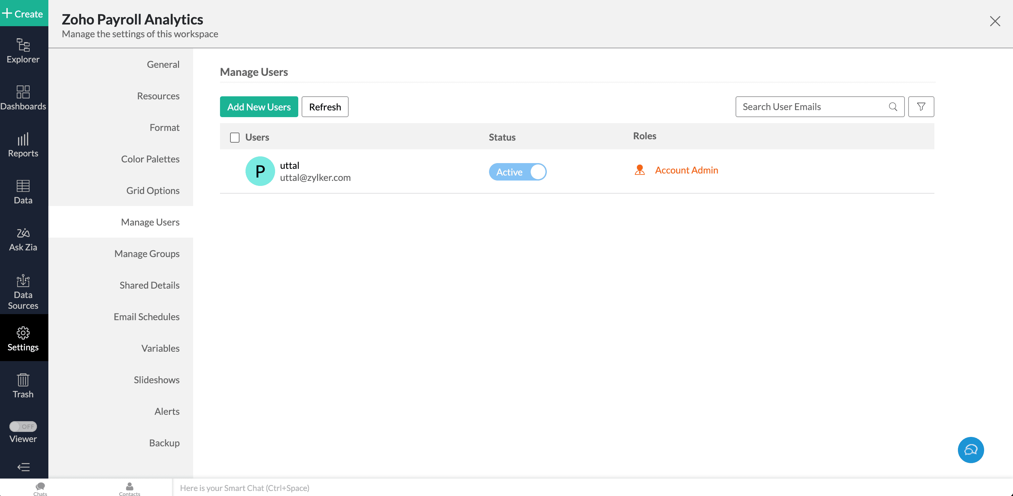Collapse the left sidebar
1013x496 pixels.
[23, 467]
